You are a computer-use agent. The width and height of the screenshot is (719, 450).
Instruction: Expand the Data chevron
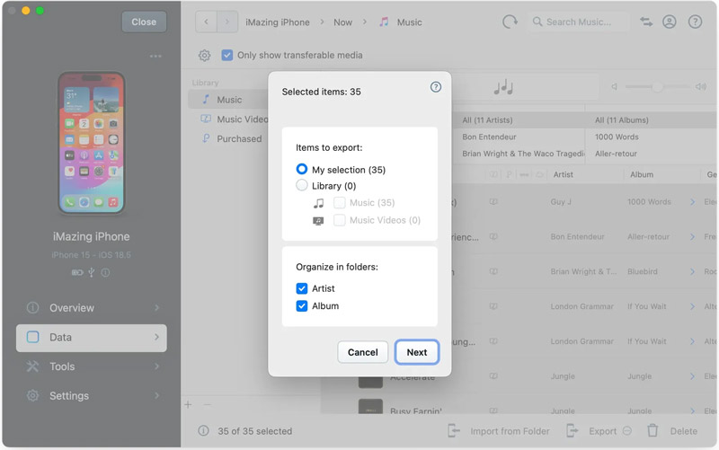point(156,337)
